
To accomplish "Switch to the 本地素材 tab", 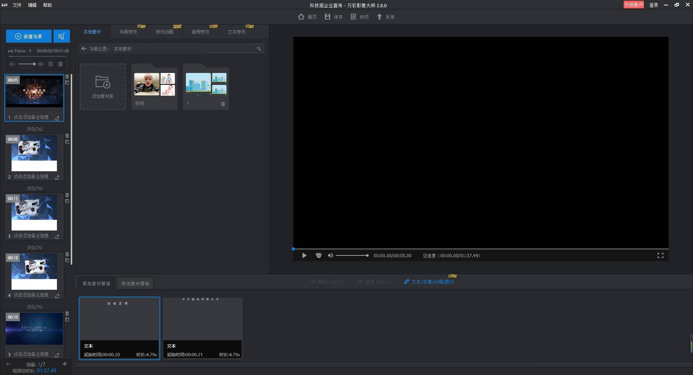I will (x=92, y=32).
